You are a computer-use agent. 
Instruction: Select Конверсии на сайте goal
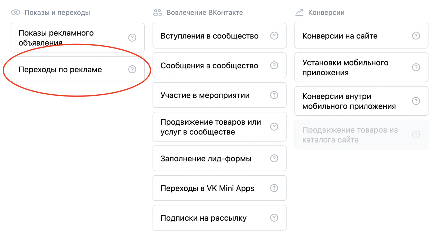click(340, 36)
